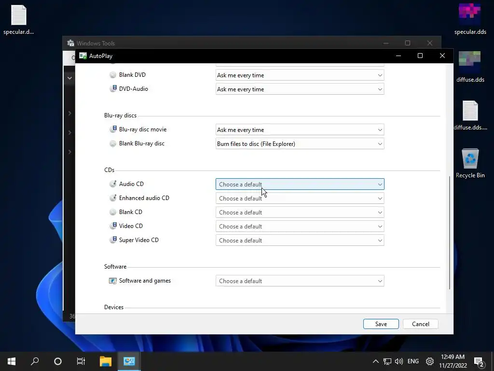Viewport: 494px width, 371px height.
Task: Open the Software and games dropdown
Action: [x=300, y=281]
